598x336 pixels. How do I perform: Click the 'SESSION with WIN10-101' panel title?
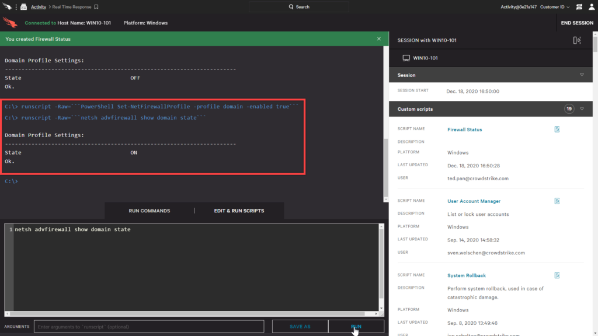(427, 40)
